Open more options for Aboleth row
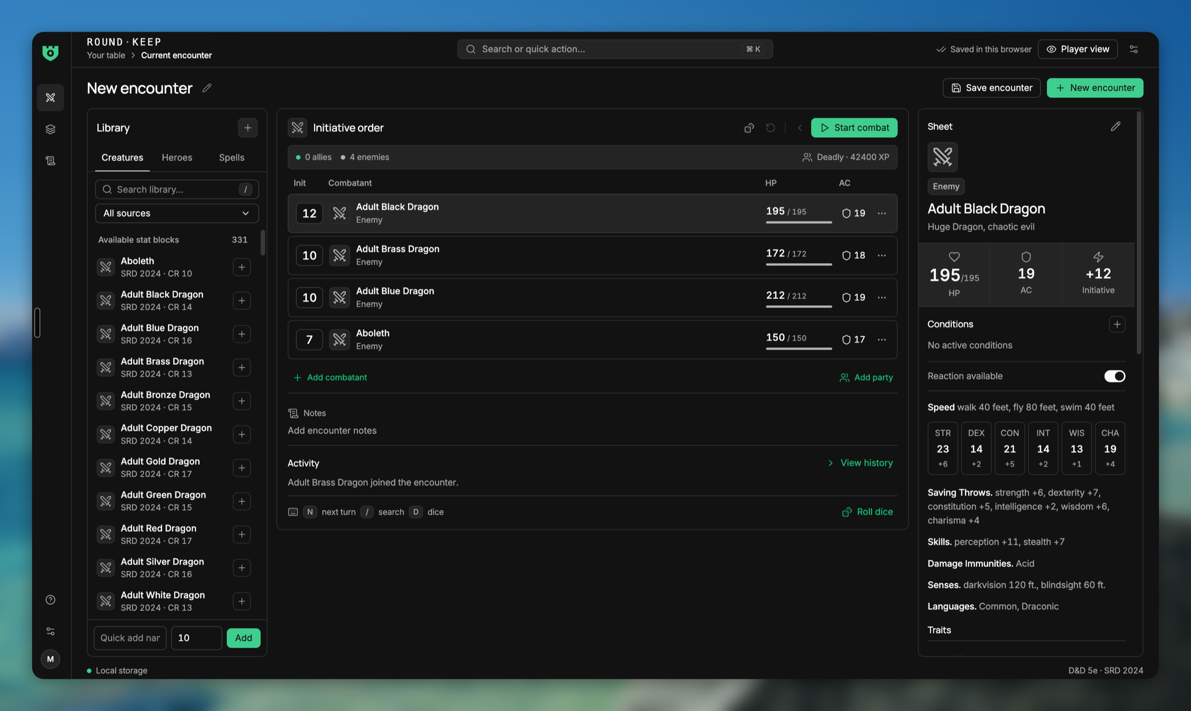1191x711 pixels. click(881, 340)
